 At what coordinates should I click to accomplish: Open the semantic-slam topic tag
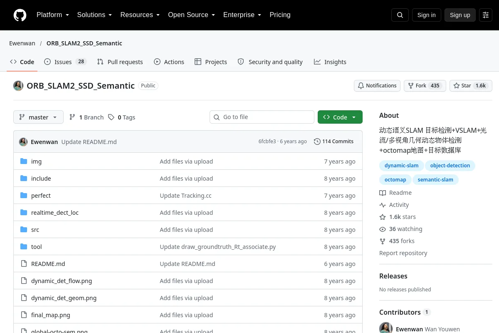pos(435,180)
